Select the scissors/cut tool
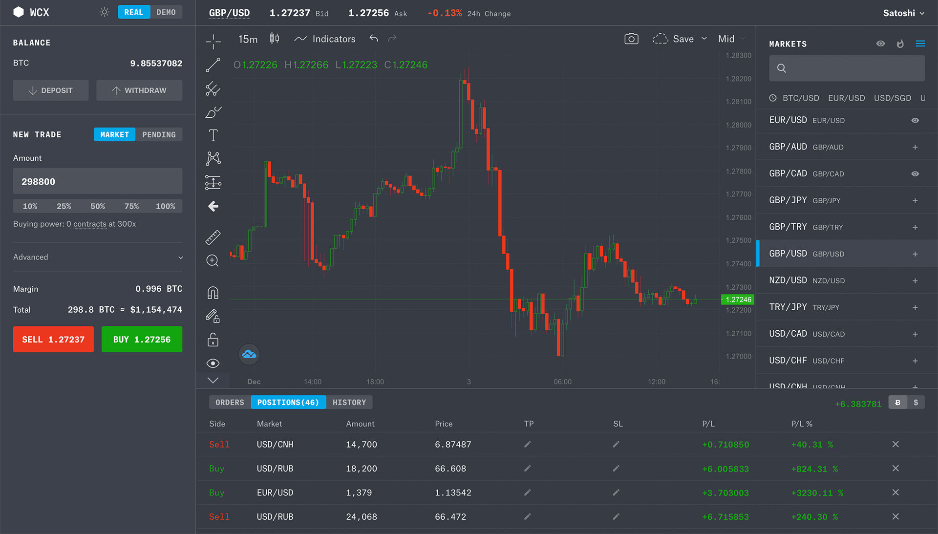The width and height of the screenshot is (938, 534). click(213, 88)
